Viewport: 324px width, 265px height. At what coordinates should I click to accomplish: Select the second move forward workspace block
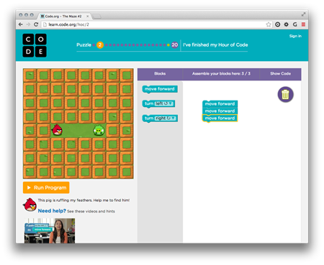(220, 111)
